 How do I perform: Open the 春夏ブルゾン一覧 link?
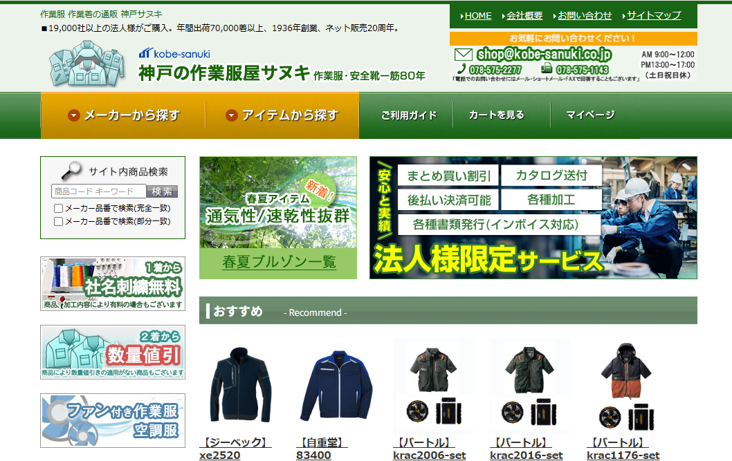(279, 262)
